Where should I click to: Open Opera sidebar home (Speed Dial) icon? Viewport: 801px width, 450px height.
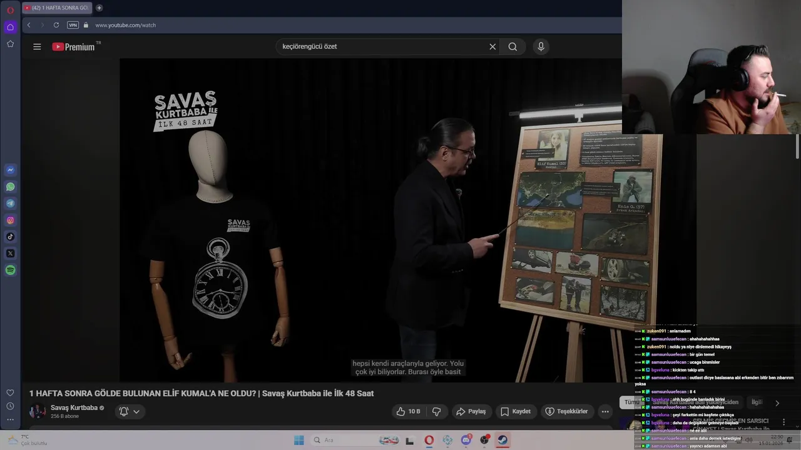coord(10,27)
